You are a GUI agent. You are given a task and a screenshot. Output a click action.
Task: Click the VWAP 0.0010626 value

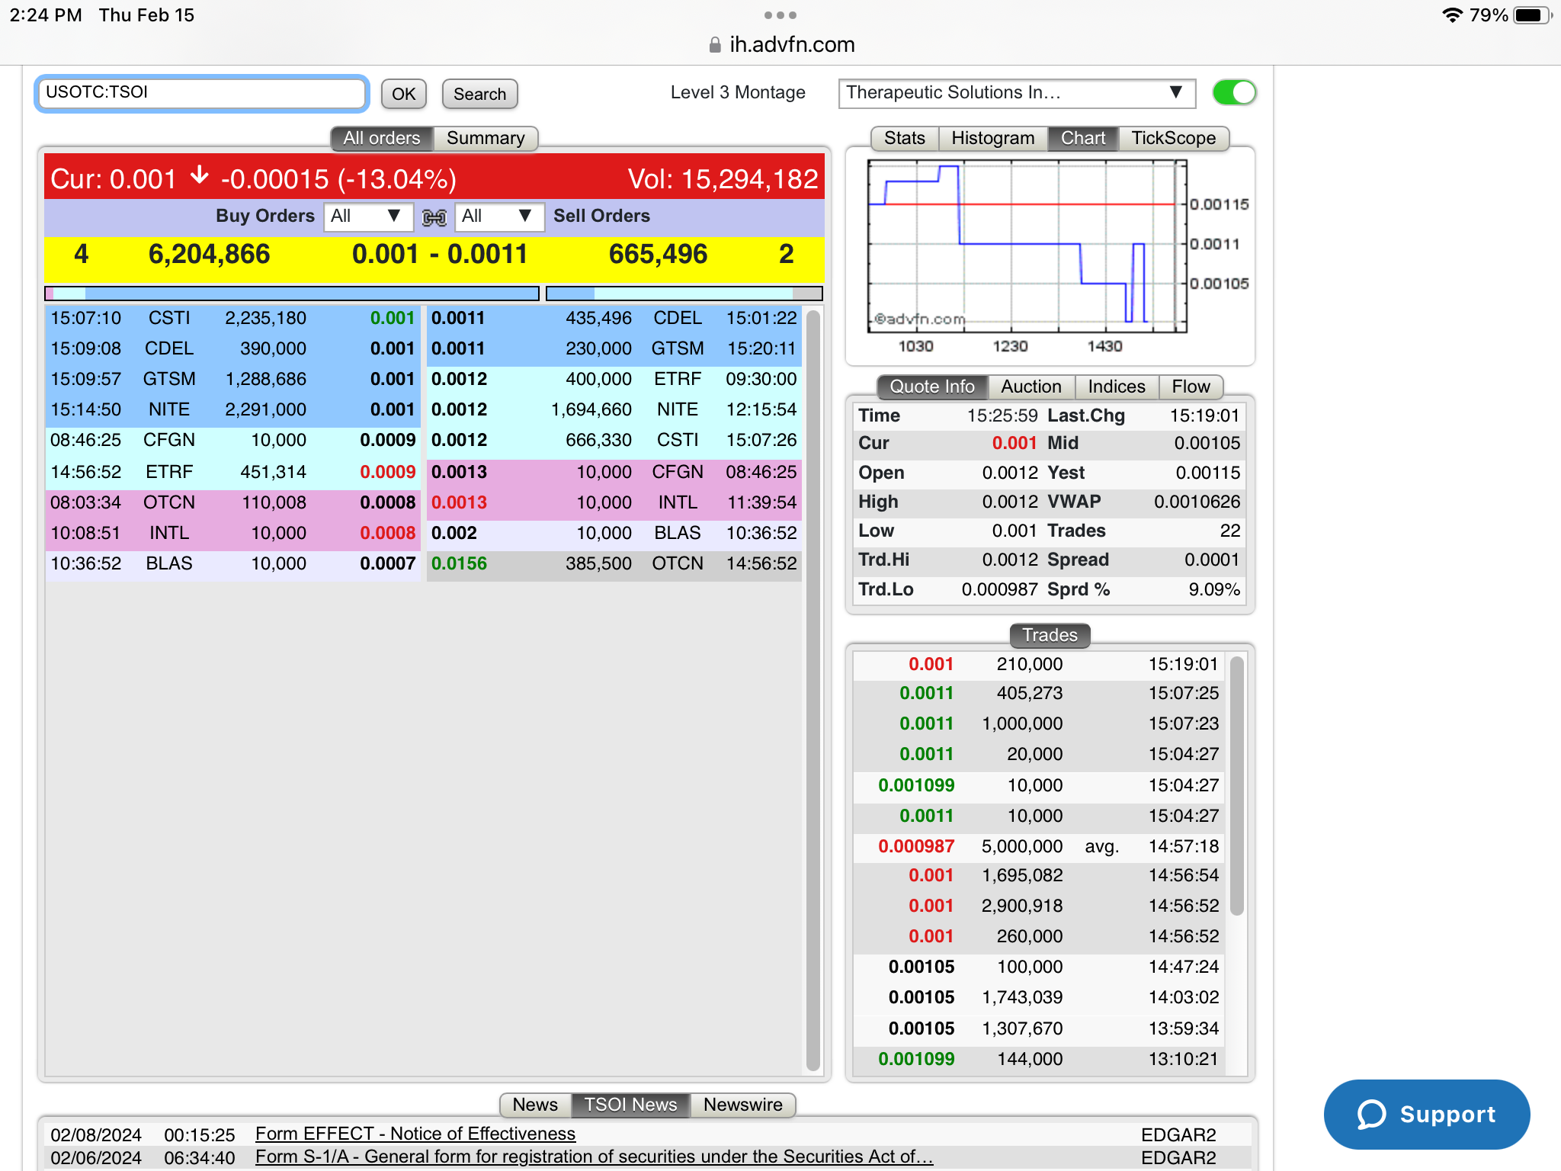coord(1197,502)
